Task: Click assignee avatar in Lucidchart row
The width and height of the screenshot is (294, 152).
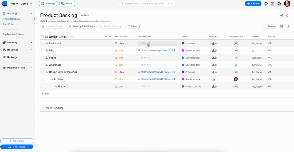Action: [236, 43]
